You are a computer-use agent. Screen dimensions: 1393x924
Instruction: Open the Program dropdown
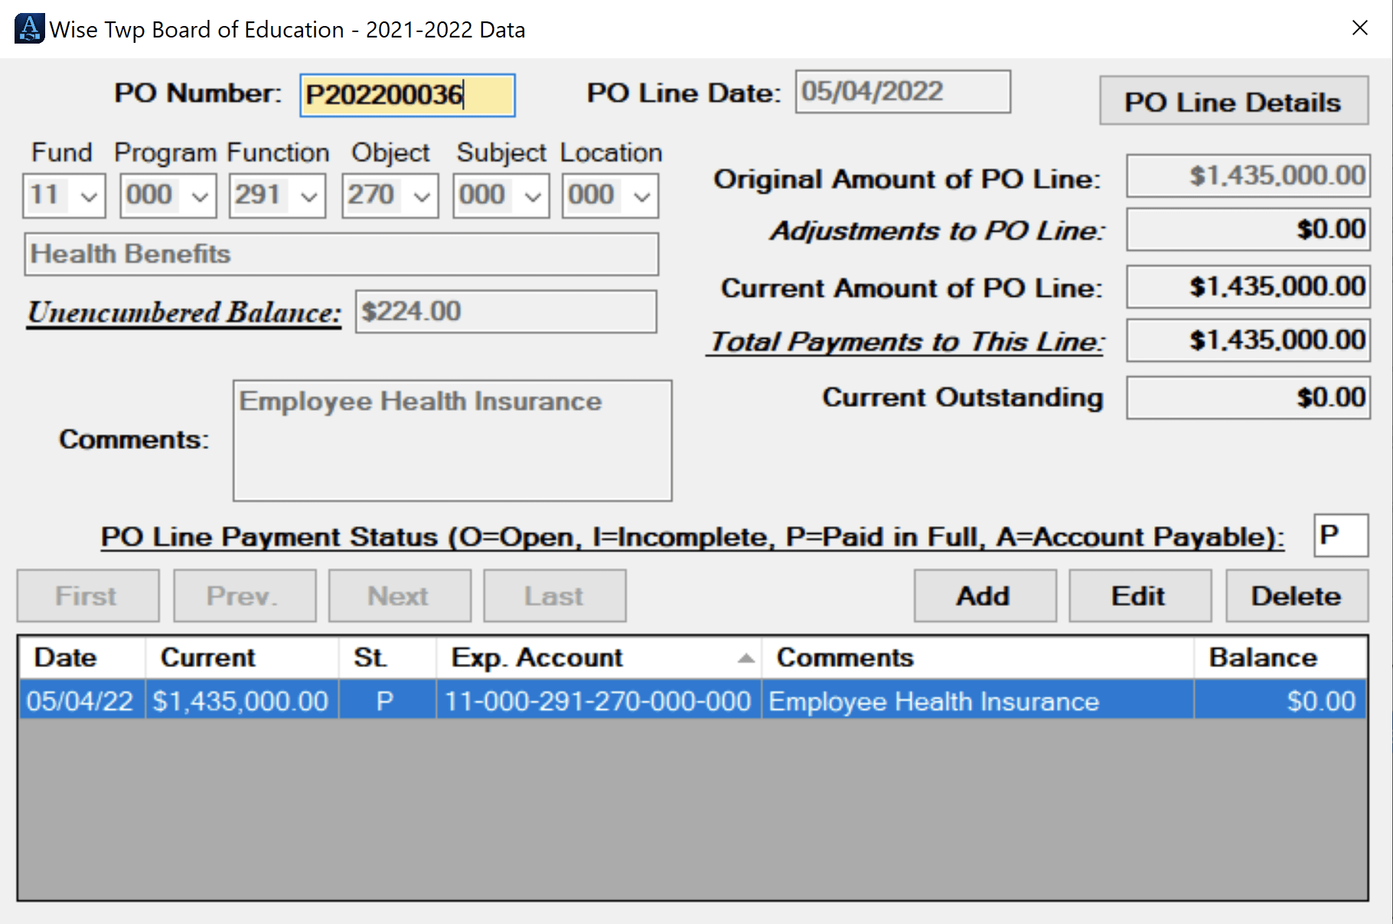click(x=199, y=195)
